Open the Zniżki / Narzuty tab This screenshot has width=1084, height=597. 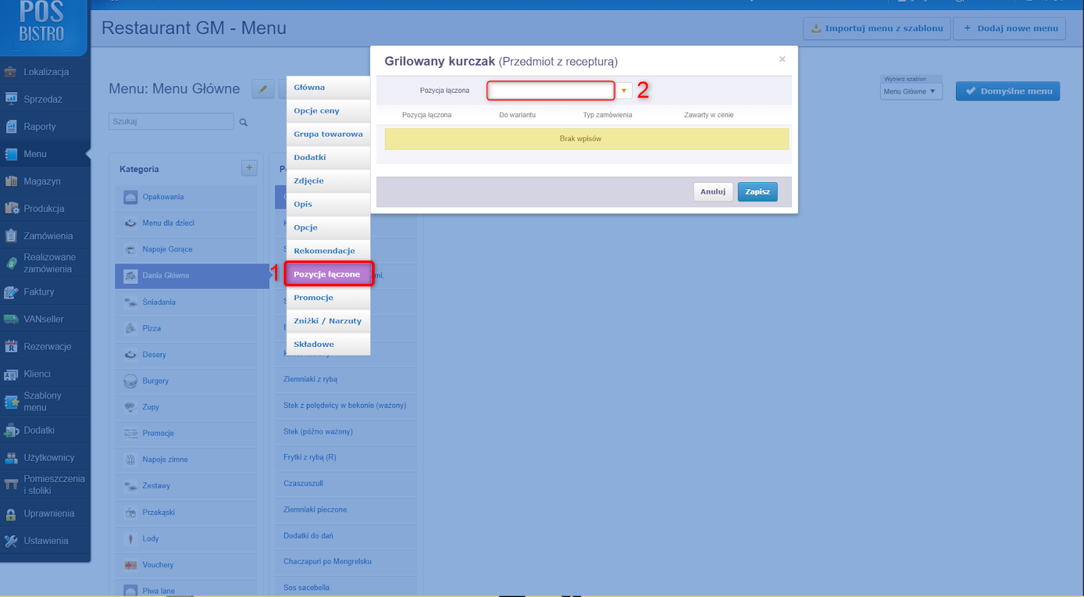click(328, 321)
